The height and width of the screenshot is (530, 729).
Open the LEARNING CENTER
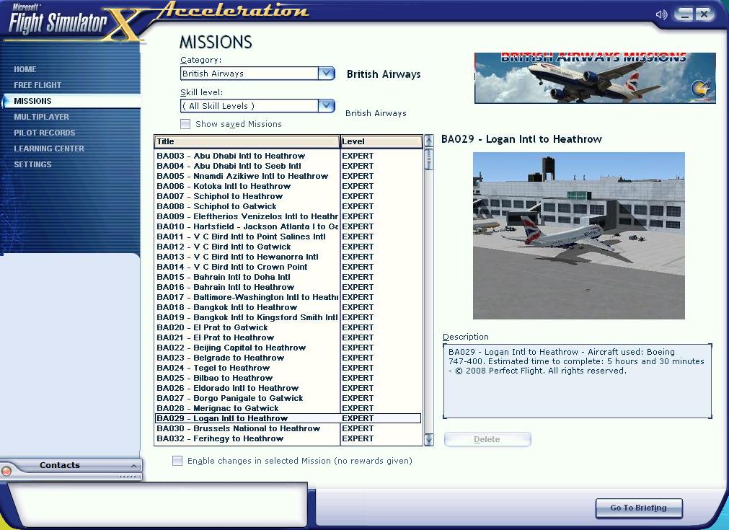click(x=49, y=149)
